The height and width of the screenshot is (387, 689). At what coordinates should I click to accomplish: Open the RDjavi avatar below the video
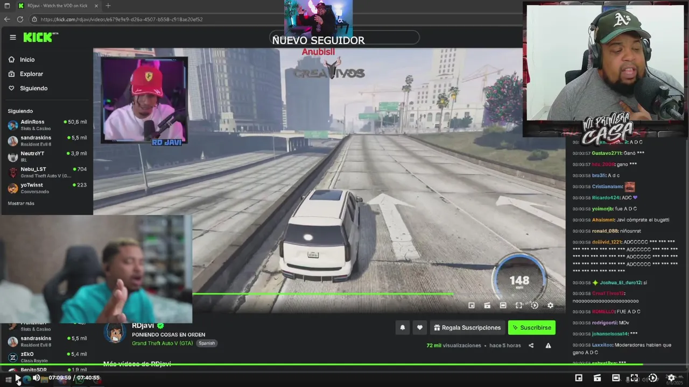[x=114, y=332]
